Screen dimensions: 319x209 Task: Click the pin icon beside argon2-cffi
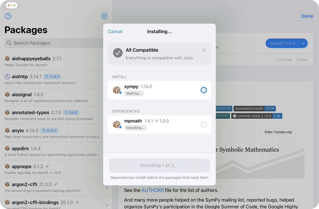(x=55, y=185)
